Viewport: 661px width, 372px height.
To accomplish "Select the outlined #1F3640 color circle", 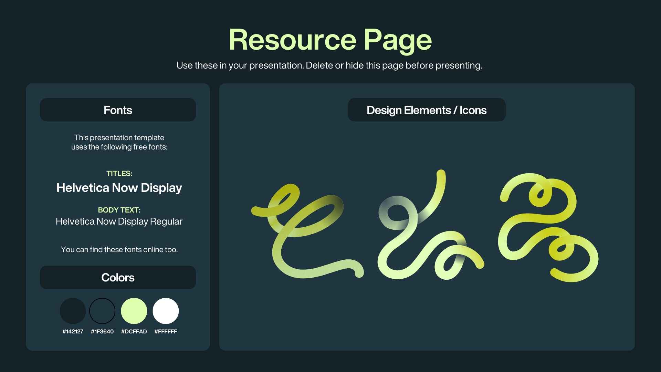I will [102, 311].
